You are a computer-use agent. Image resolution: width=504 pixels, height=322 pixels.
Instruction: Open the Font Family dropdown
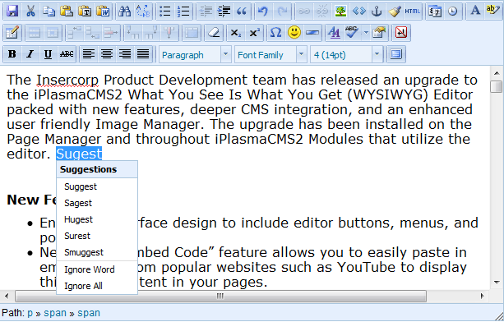(x=270, y=55)
